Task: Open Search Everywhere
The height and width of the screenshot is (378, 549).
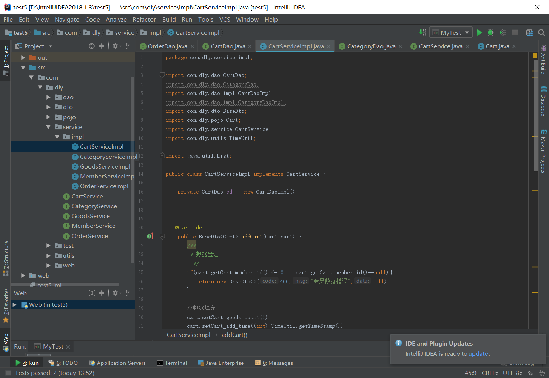Action: click(541, 32)
